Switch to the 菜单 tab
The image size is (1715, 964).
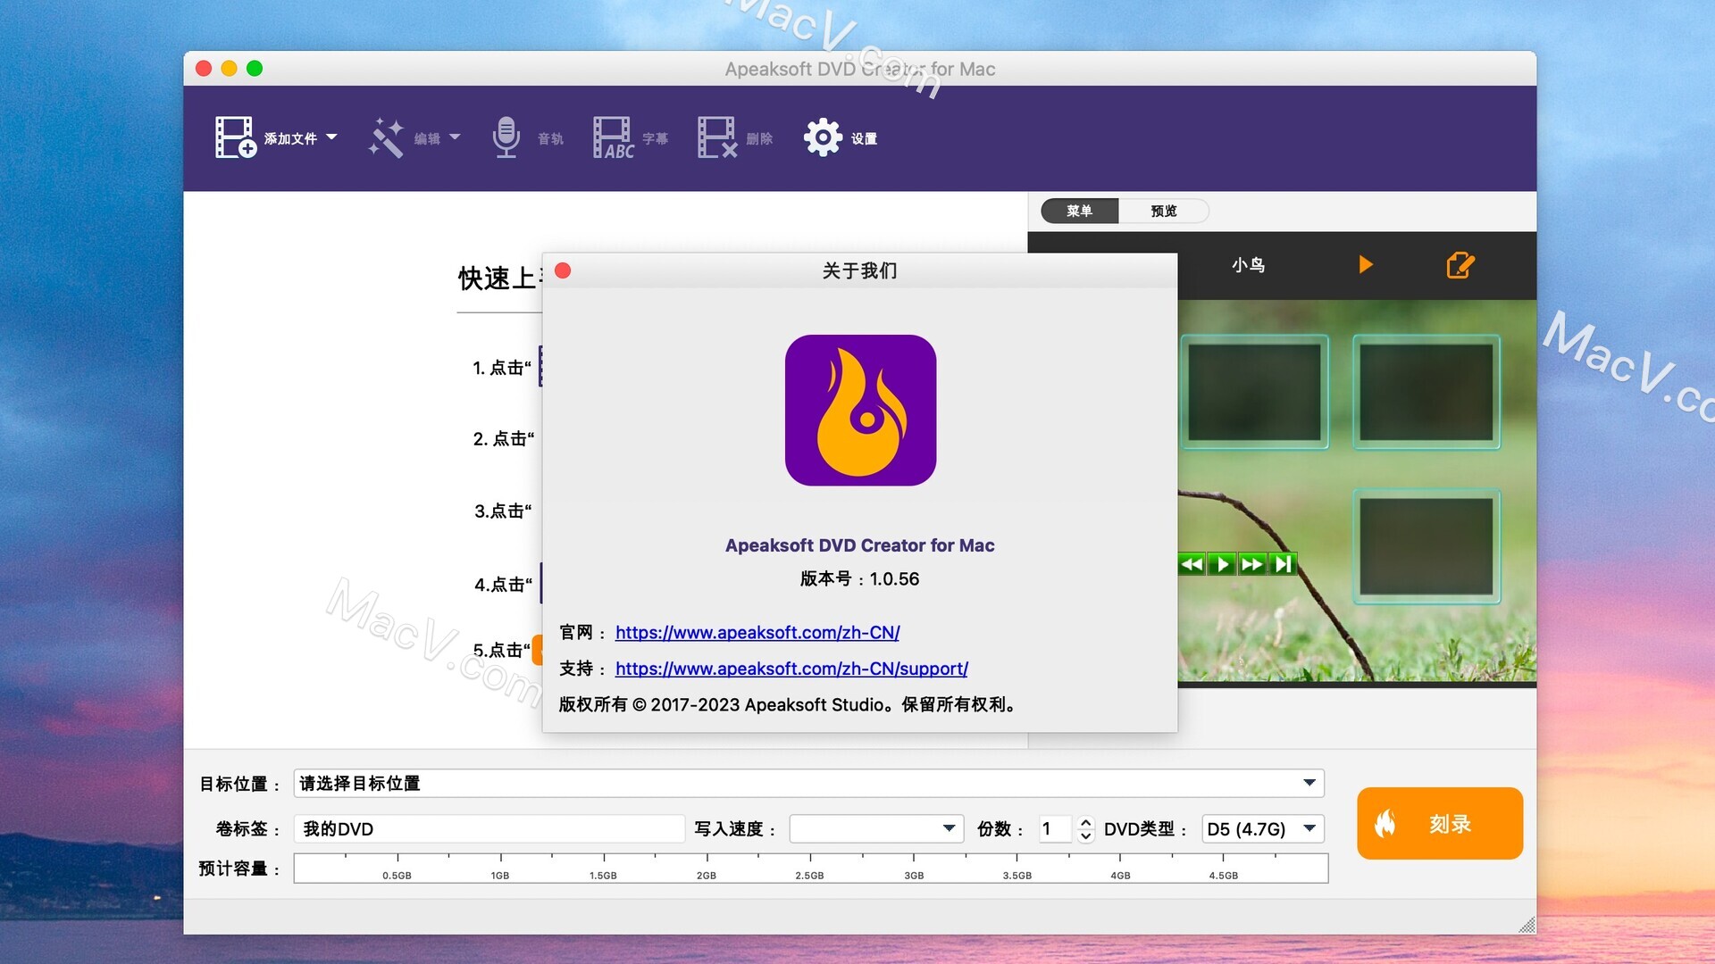coord(1079,211)
